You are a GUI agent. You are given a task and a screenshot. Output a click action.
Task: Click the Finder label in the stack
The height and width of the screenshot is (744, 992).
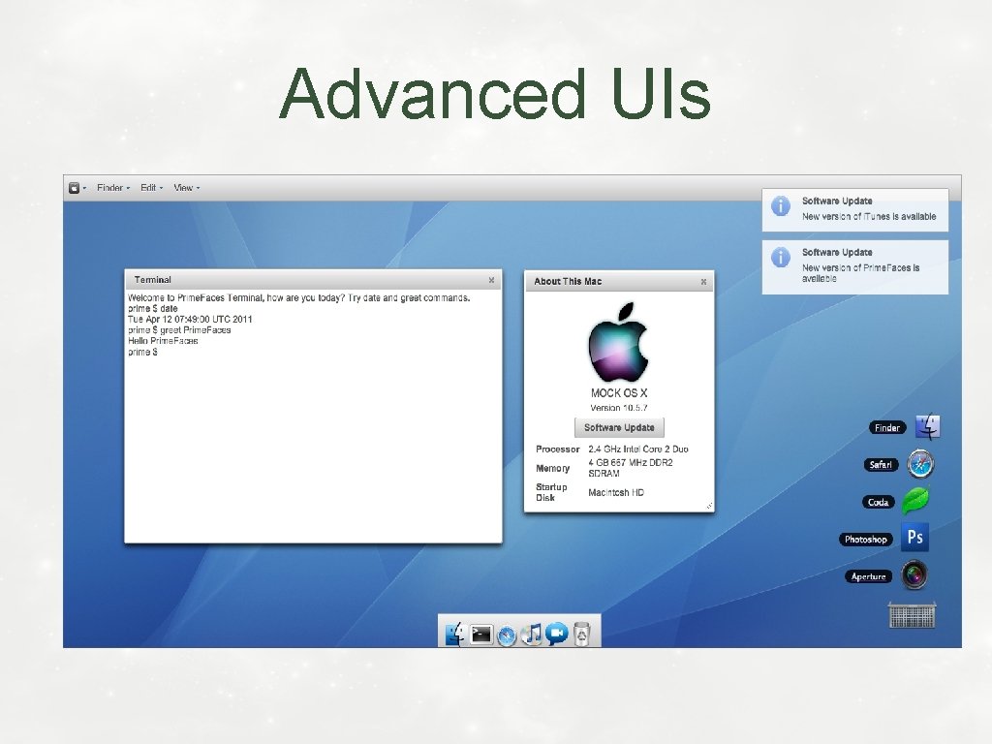tap(887, 427)
